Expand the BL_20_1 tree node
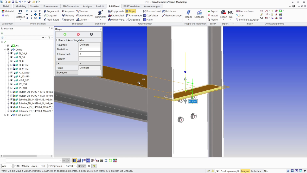307x173 pixels. [8, 53]
